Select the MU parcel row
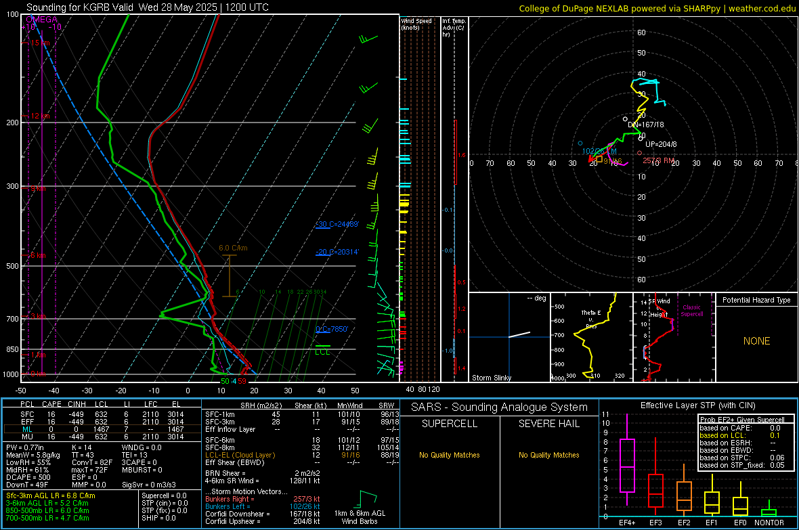Screen dimensions: 799x530 101,436
